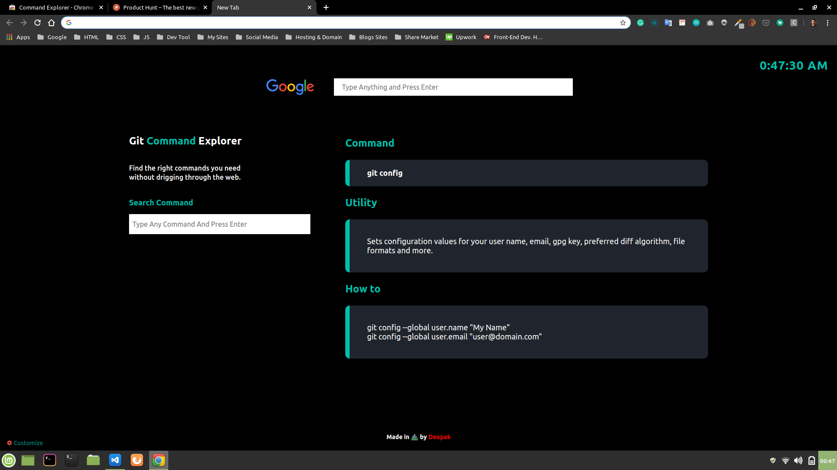Image resolution: width=837 pixels, height=470 pixels.
Task: Open the Google Translate extension
Action: 668,23
